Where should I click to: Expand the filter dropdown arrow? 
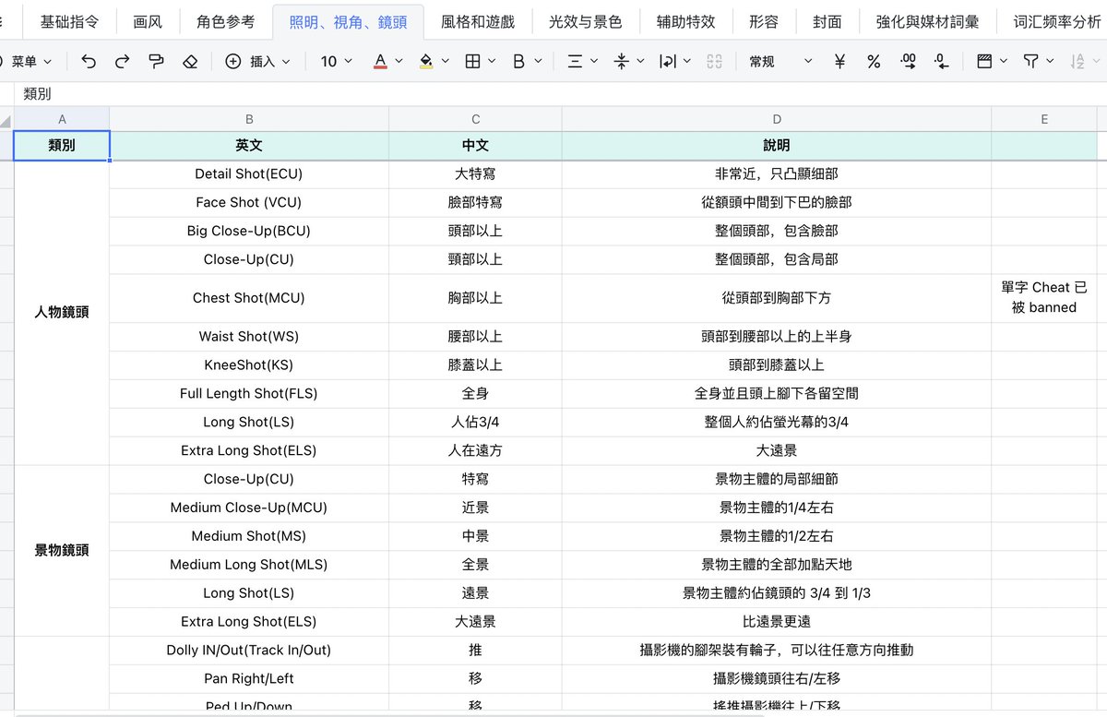[x=1050, y=62]
